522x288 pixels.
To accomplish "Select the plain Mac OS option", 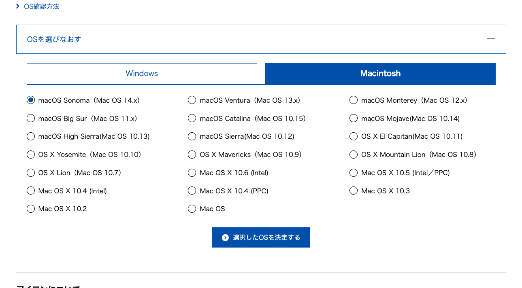I will click(192, 209).
